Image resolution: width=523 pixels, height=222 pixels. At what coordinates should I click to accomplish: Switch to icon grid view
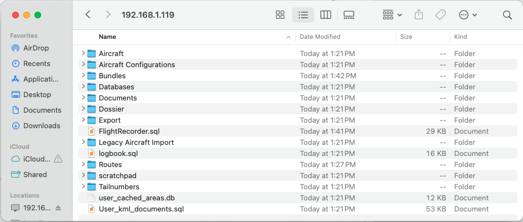280,14
